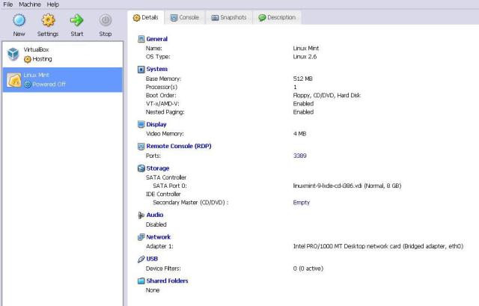This screenshot has height=306, width=479.
Task: Switch to the Description tab
Action: [277, 17]
